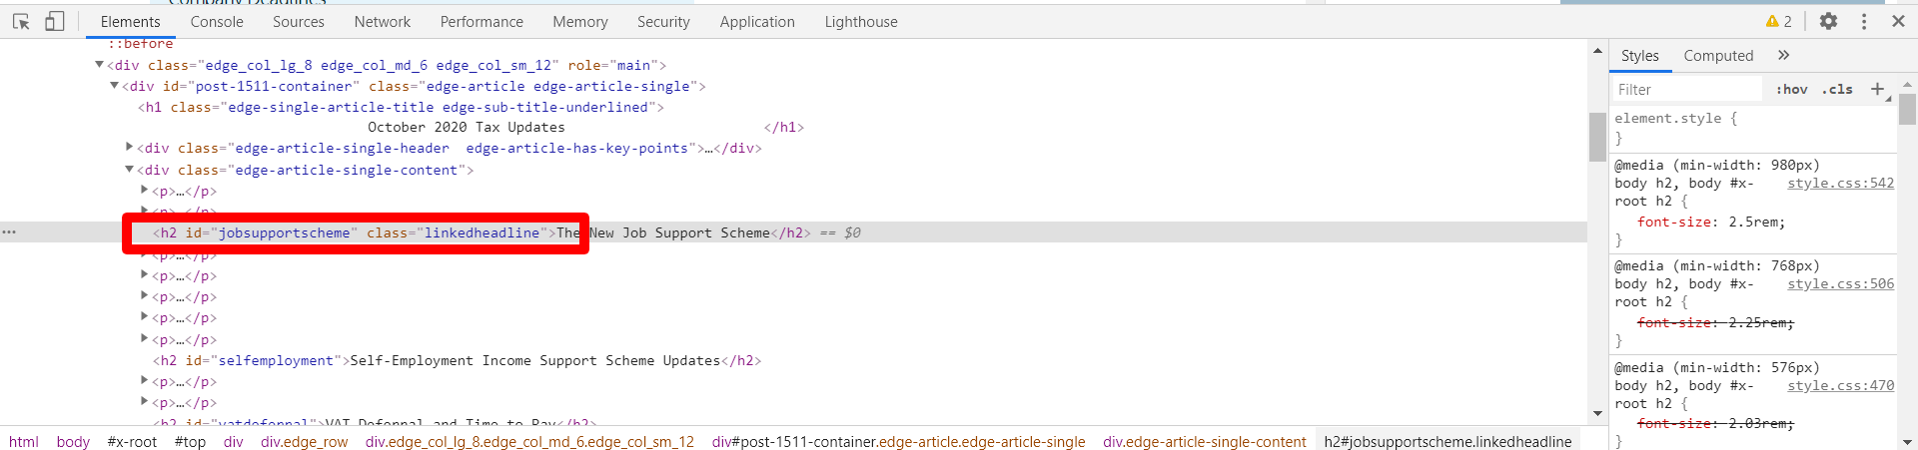Select the Styles sidebar tab
Image resolution: width=1918 pixels, height=450 pixels.
coord(1639,56)
